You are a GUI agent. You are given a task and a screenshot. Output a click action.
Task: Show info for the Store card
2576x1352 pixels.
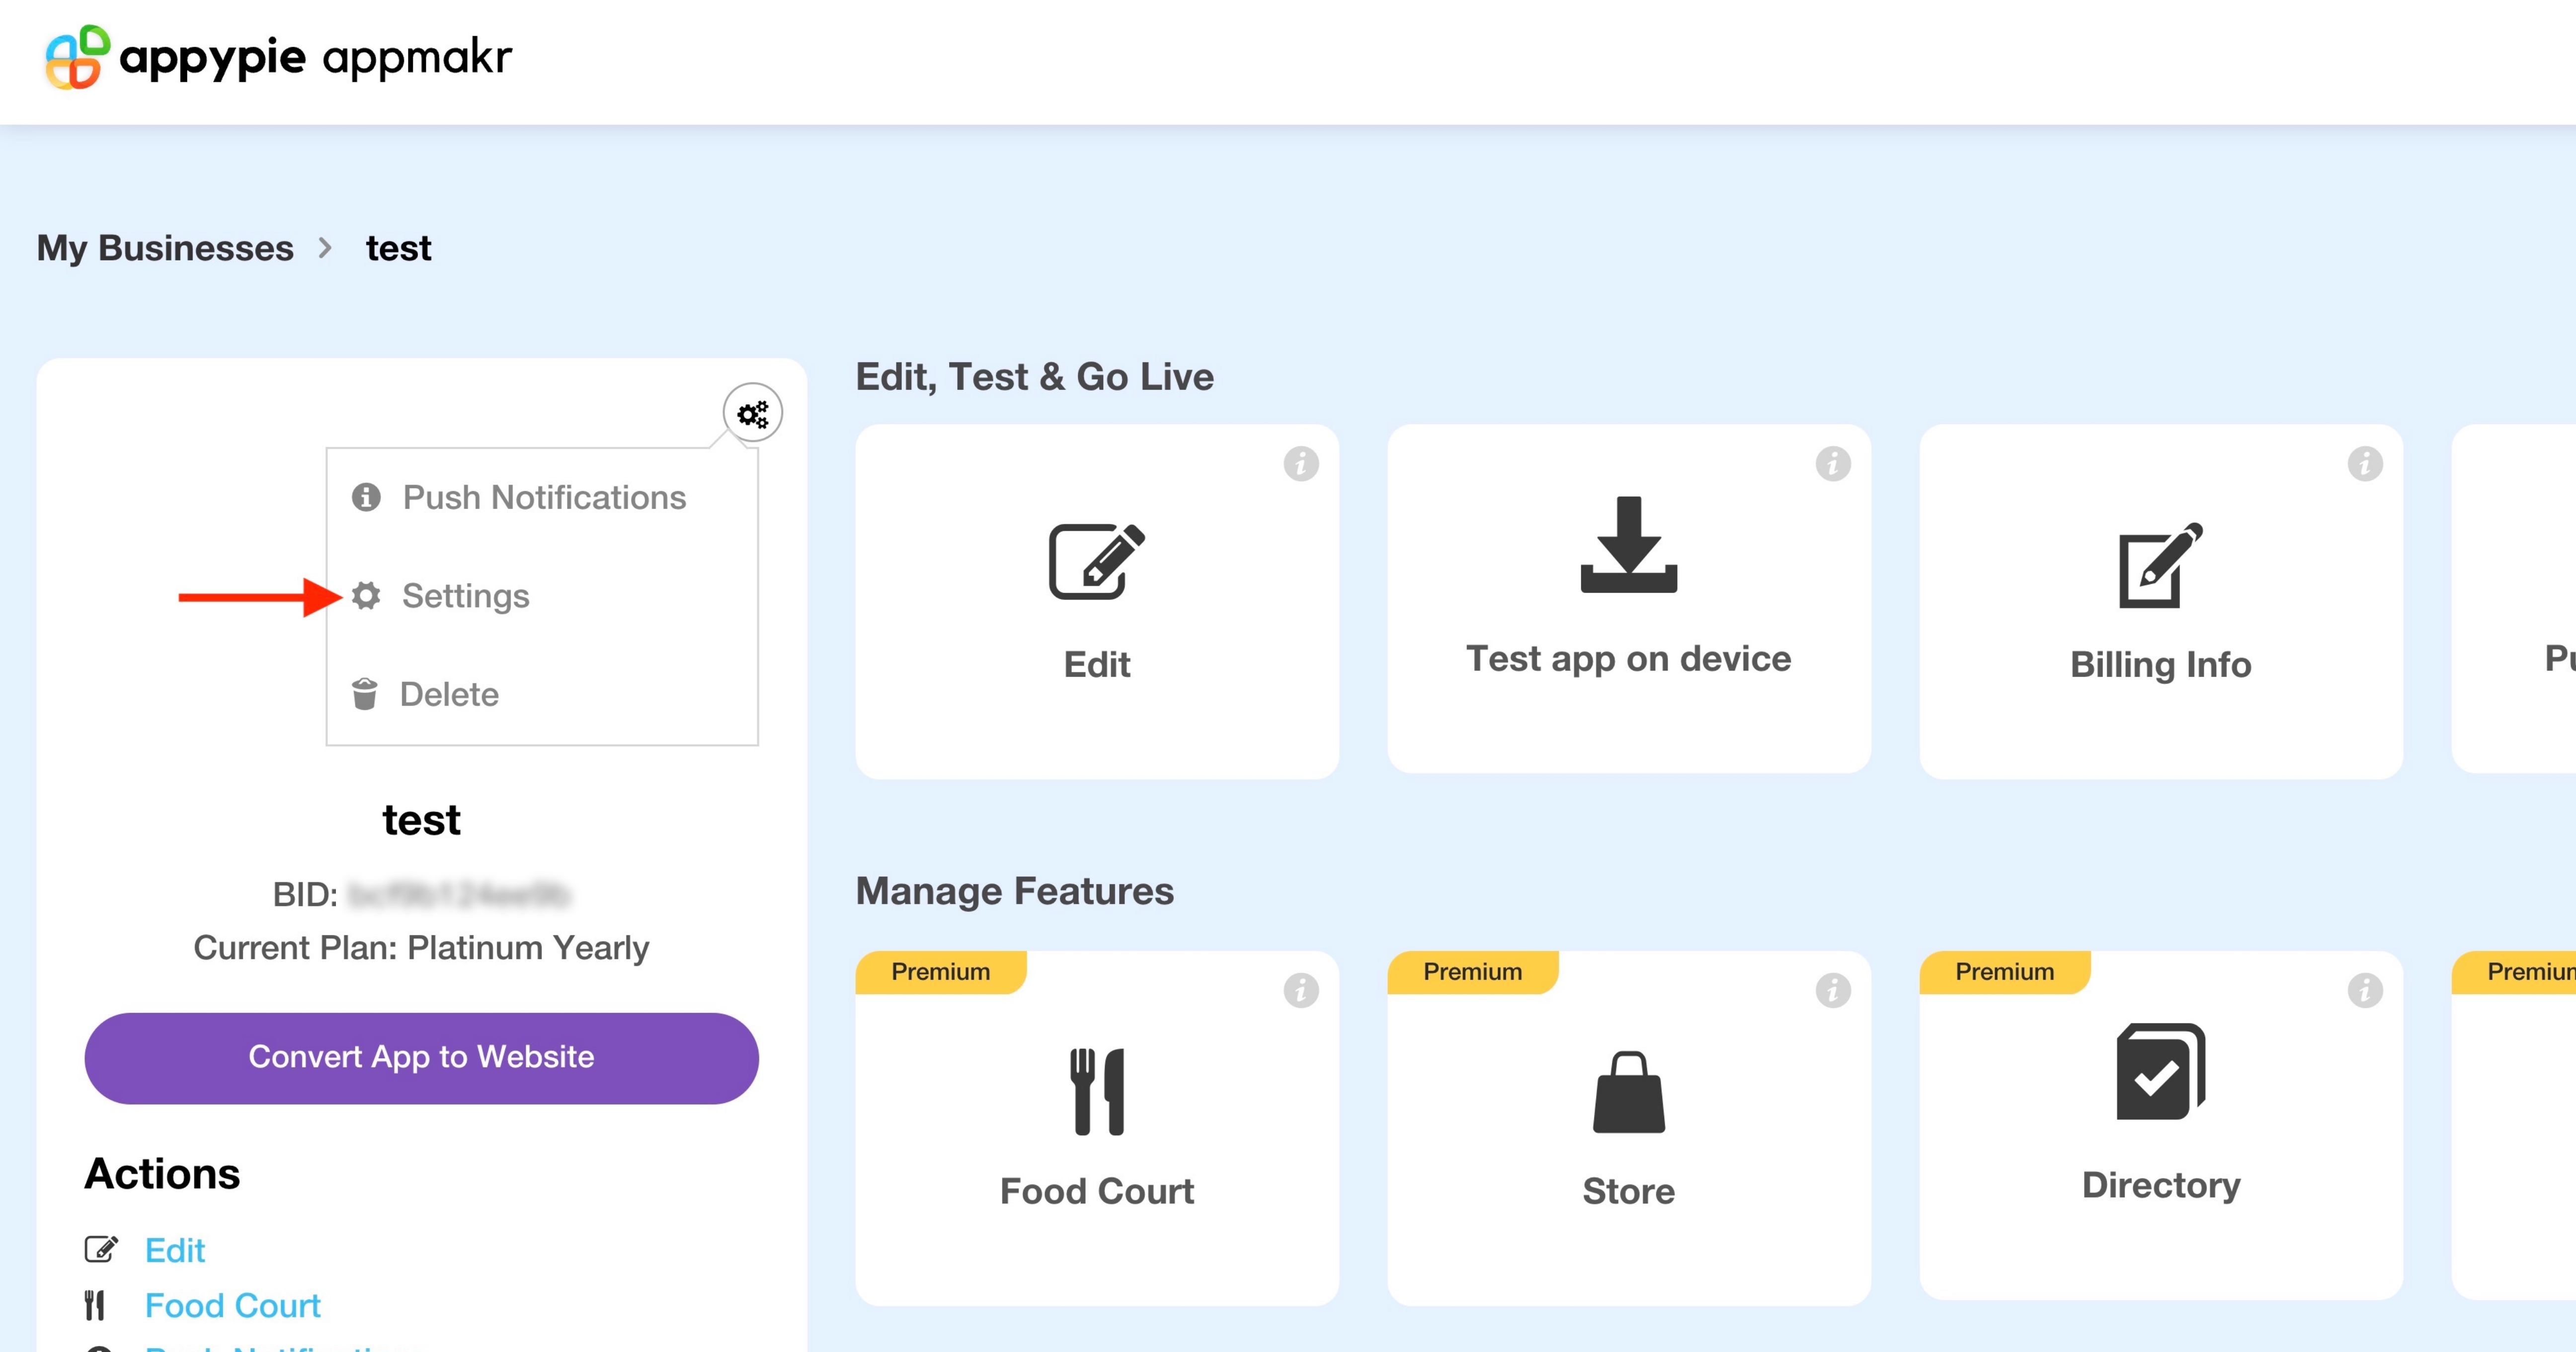[1833, 991]
